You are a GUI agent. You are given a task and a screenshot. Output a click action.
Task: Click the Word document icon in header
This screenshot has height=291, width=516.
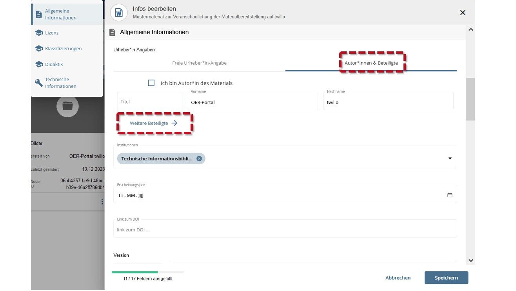[x=119, y=13]
